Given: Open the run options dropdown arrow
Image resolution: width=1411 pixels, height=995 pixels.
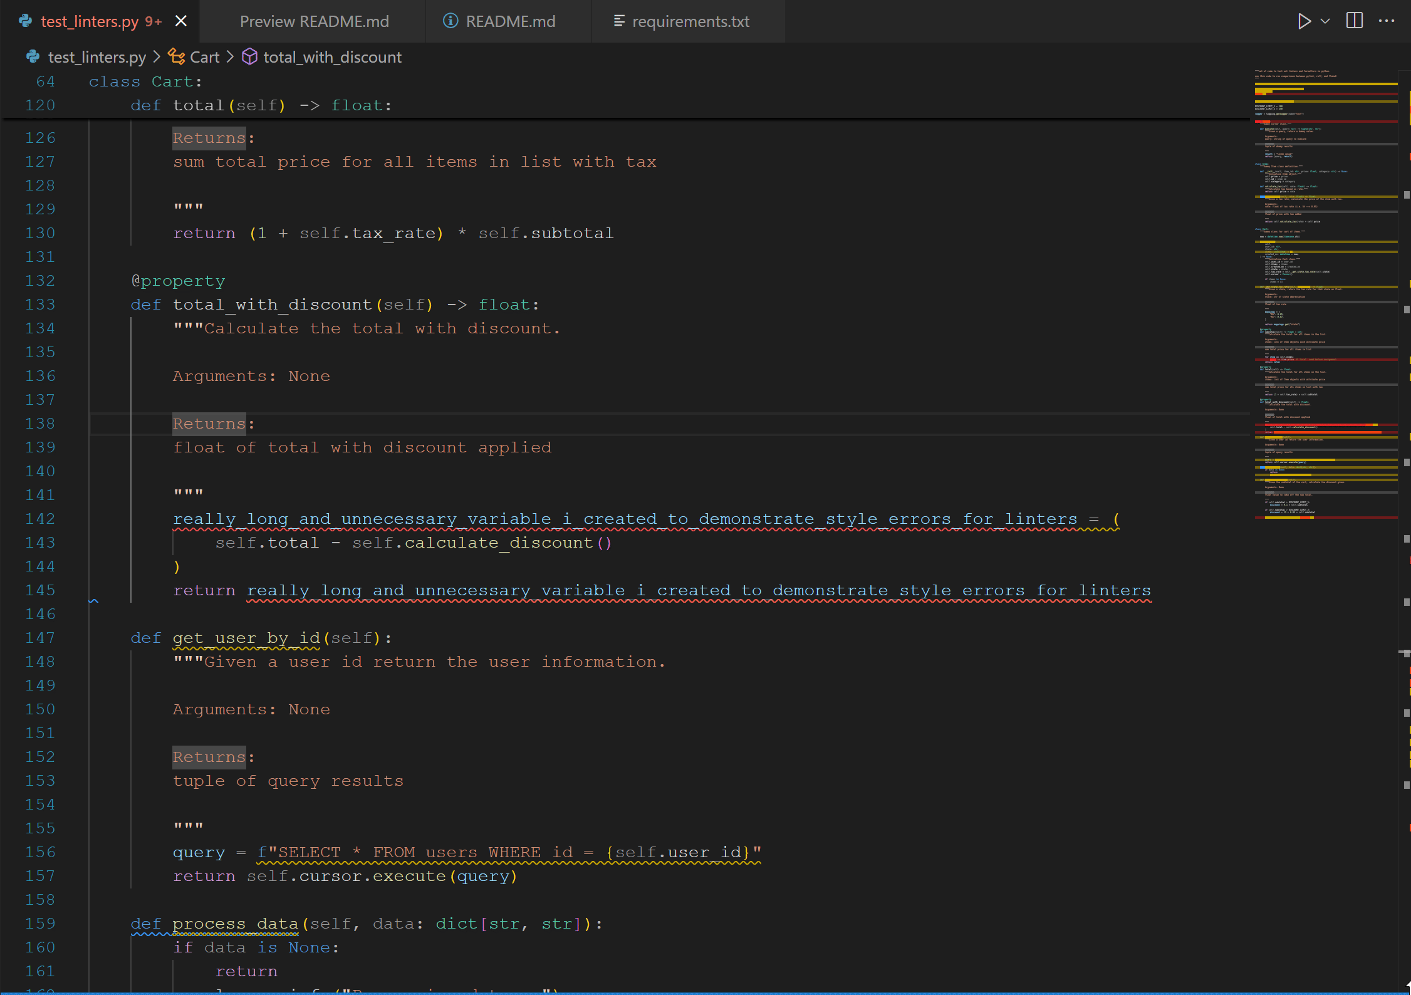Looking at the screenshot, I should tap(1325, 21).
